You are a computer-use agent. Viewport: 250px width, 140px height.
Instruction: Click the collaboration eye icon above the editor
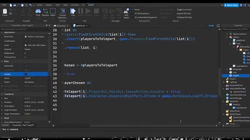tap(211, 26)
